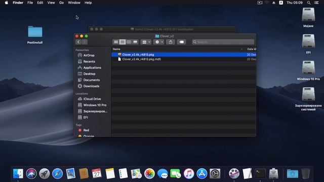324x182 pixels.
Task: Open Spotlight search in menu bar
Action: (x=309, y=3)
